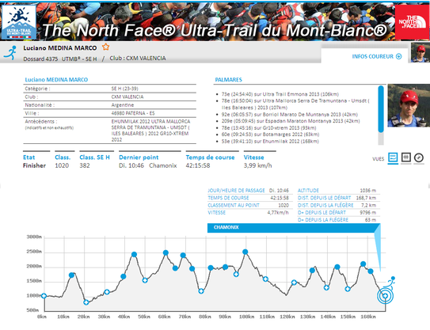Click the Ultra-Trail du Mont-Blanc logo
This screenshot has height=330, width=430.
[19, 22]
